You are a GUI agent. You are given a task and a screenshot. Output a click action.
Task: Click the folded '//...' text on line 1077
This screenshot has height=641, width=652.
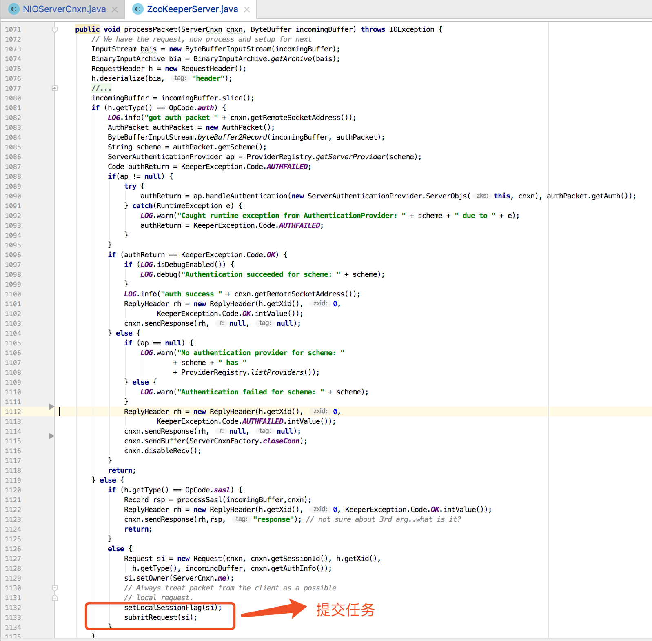click(101, 88)
